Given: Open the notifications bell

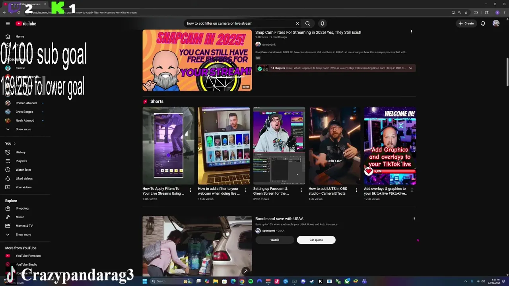Looking at the screenshot, I should point(483,23).
